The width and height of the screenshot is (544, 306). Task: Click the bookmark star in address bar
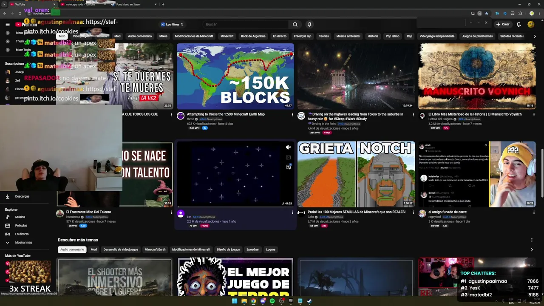[x=487, y=13]
